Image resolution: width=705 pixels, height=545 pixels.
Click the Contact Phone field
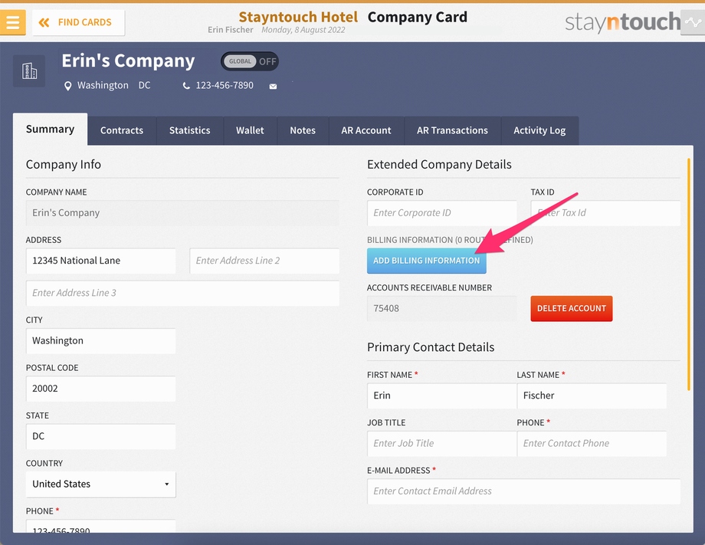(x=592, y=443)
